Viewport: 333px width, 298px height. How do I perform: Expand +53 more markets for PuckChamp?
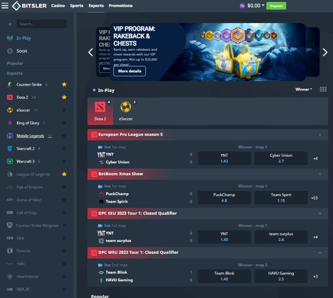coord(314,198)
